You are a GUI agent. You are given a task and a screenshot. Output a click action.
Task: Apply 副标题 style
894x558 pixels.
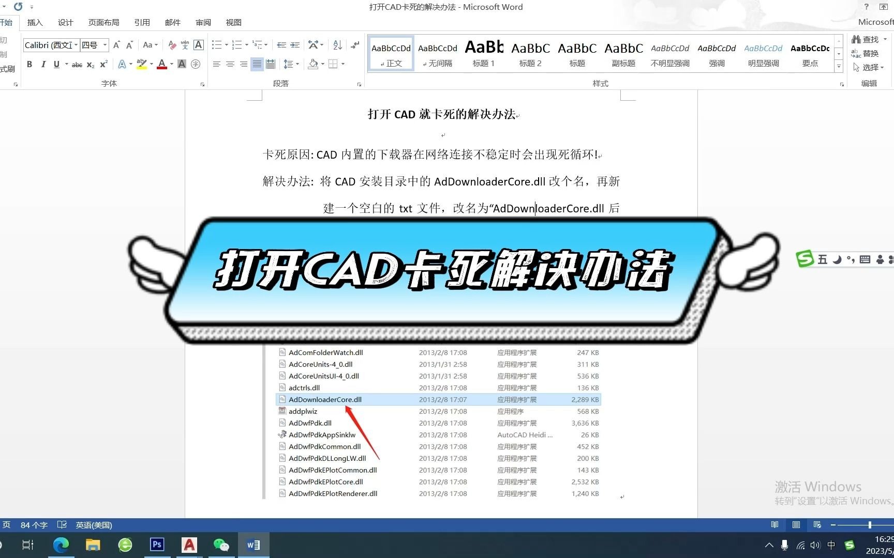pos(624,53)
